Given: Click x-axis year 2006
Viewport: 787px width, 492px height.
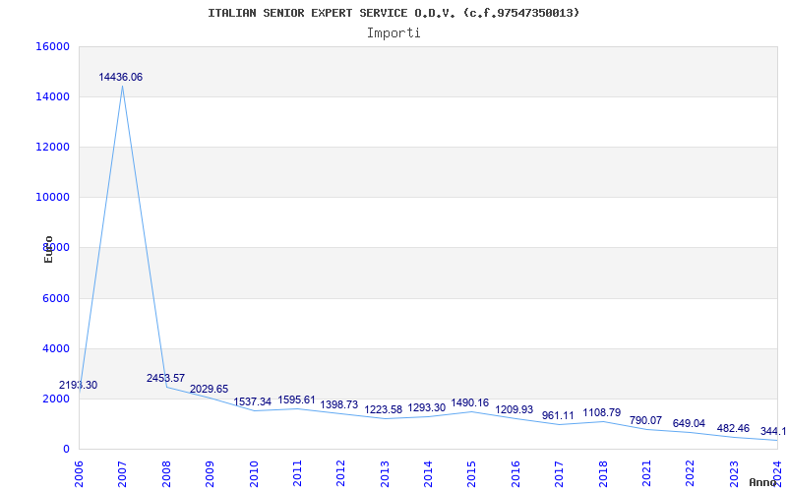Looking at the screenshot, I should (79, 473).
